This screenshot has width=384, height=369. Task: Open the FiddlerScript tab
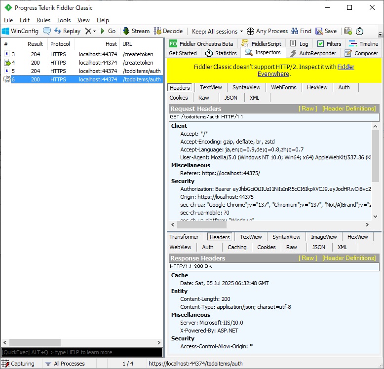click(261, 44)
